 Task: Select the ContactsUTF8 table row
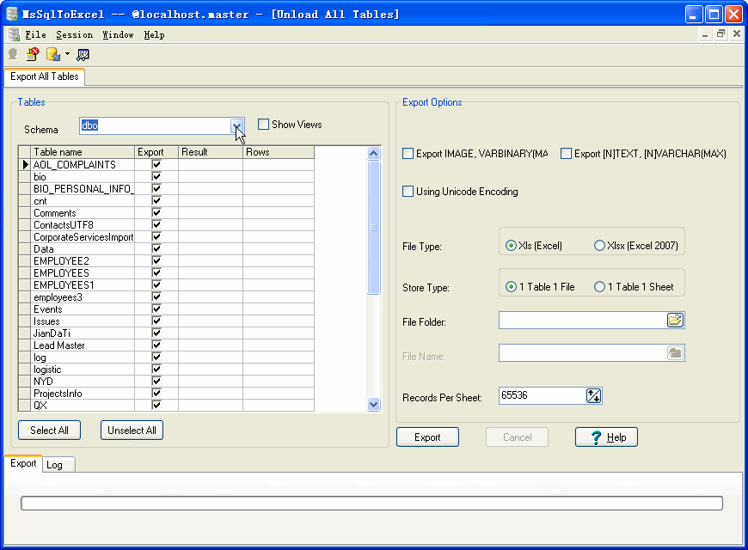[x=166, y=224]
